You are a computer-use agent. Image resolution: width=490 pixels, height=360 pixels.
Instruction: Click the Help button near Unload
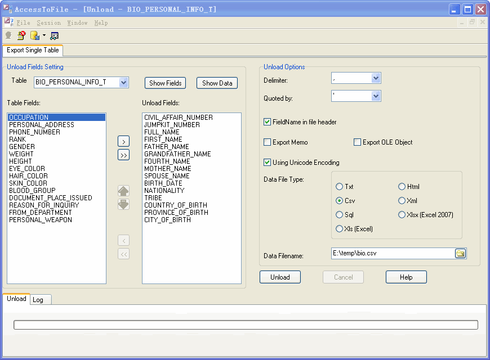[x=406, y=277]
